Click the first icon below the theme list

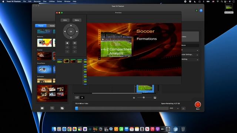tap(42, 108)
